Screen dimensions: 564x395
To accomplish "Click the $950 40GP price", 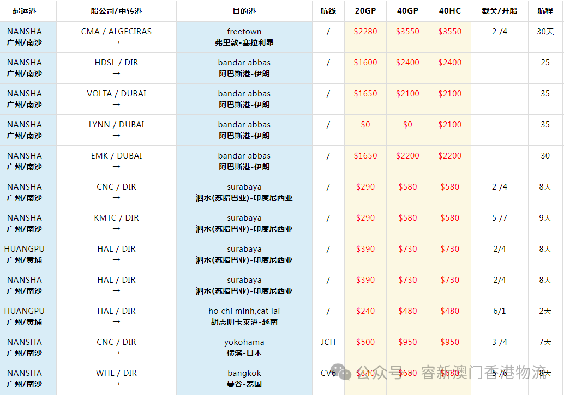I will 407,342.
